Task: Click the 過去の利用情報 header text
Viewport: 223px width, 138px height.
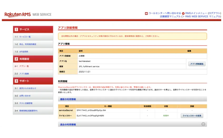Action: pyautogui.click(x=68, y=125)
